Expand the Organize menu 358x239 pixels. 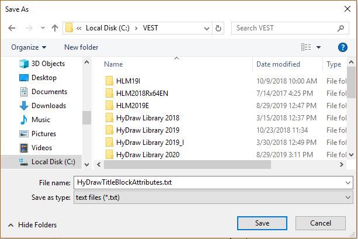click(29, 47)
